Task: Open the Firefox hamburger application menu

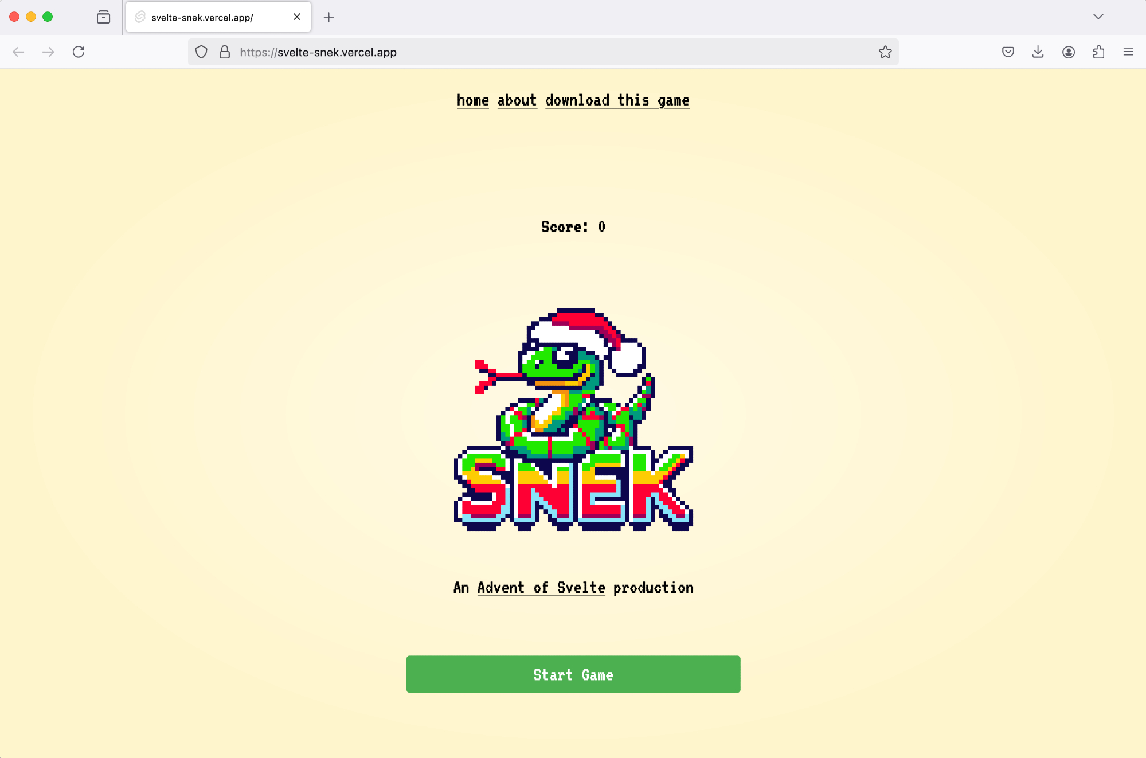Action: click(x=1129, y=52)
